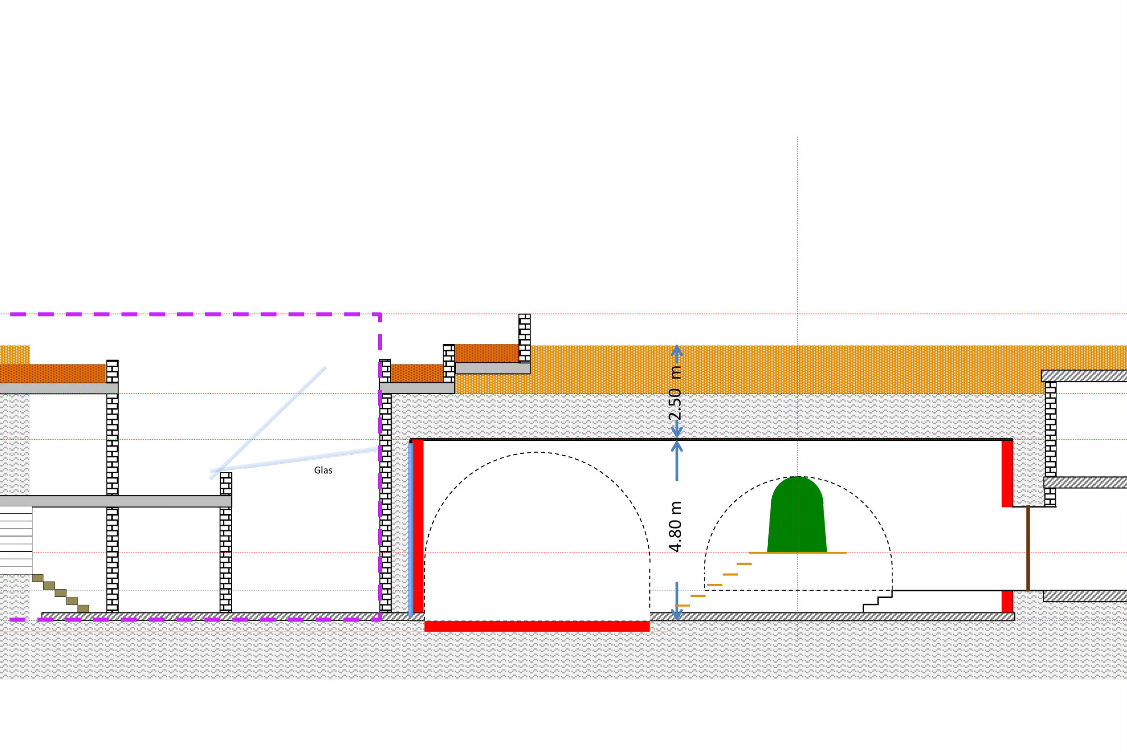This screenshot has height=752, width=1127.
Task: Click the olive stair blocks at lower left
Action: [60, 593]
